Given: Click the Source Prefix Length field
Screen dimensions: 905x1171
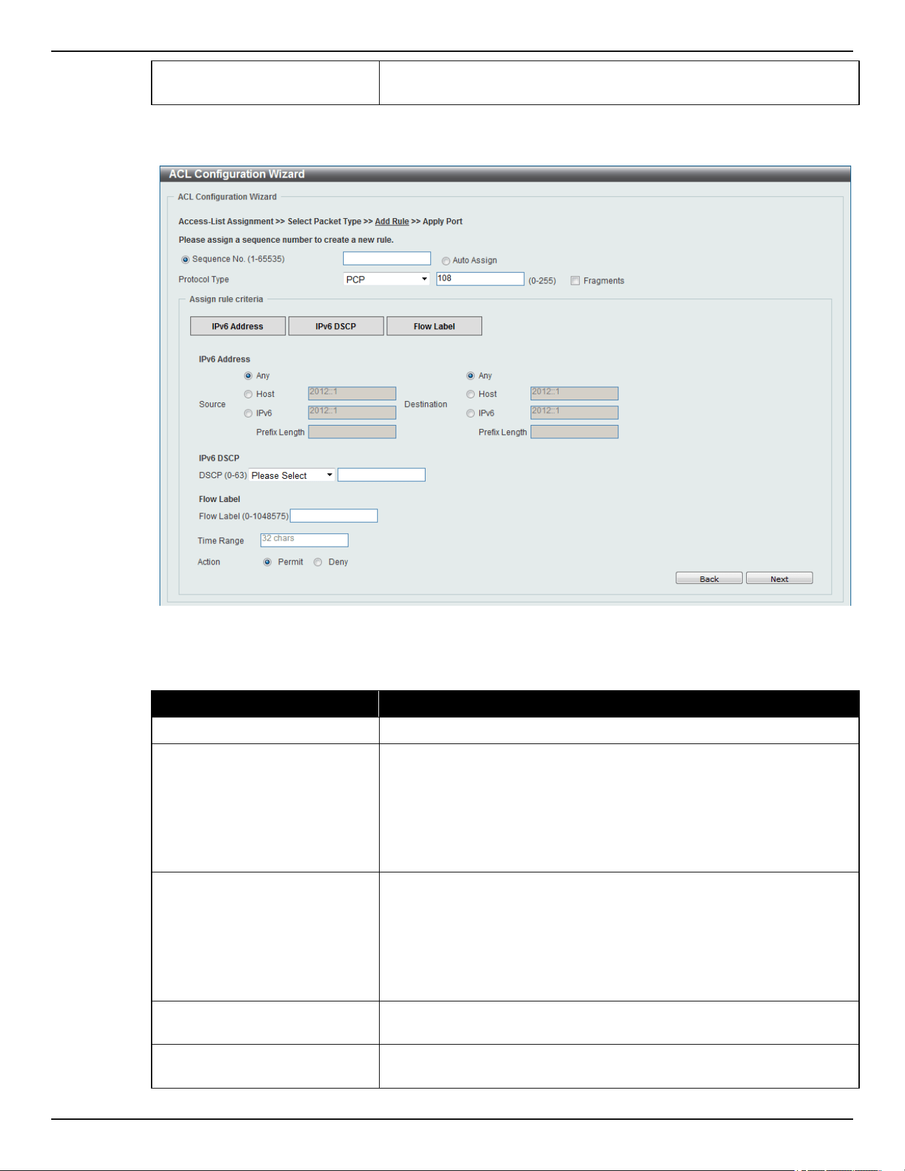Looking at the screenshot, I should (352, 432).
